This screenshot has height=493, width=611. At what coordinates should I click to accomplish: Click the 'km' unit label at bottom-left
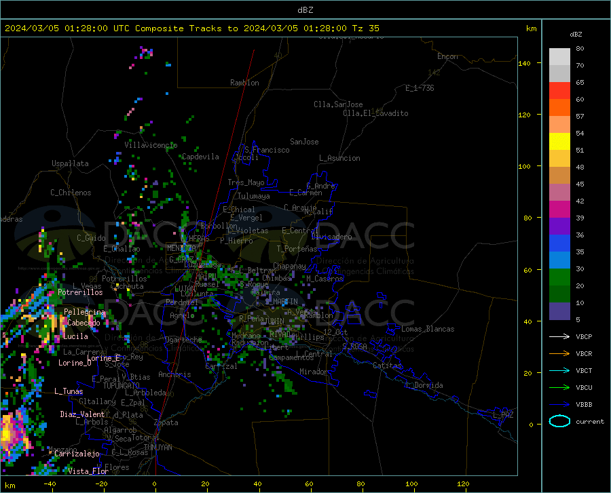(x=10, y=486)
